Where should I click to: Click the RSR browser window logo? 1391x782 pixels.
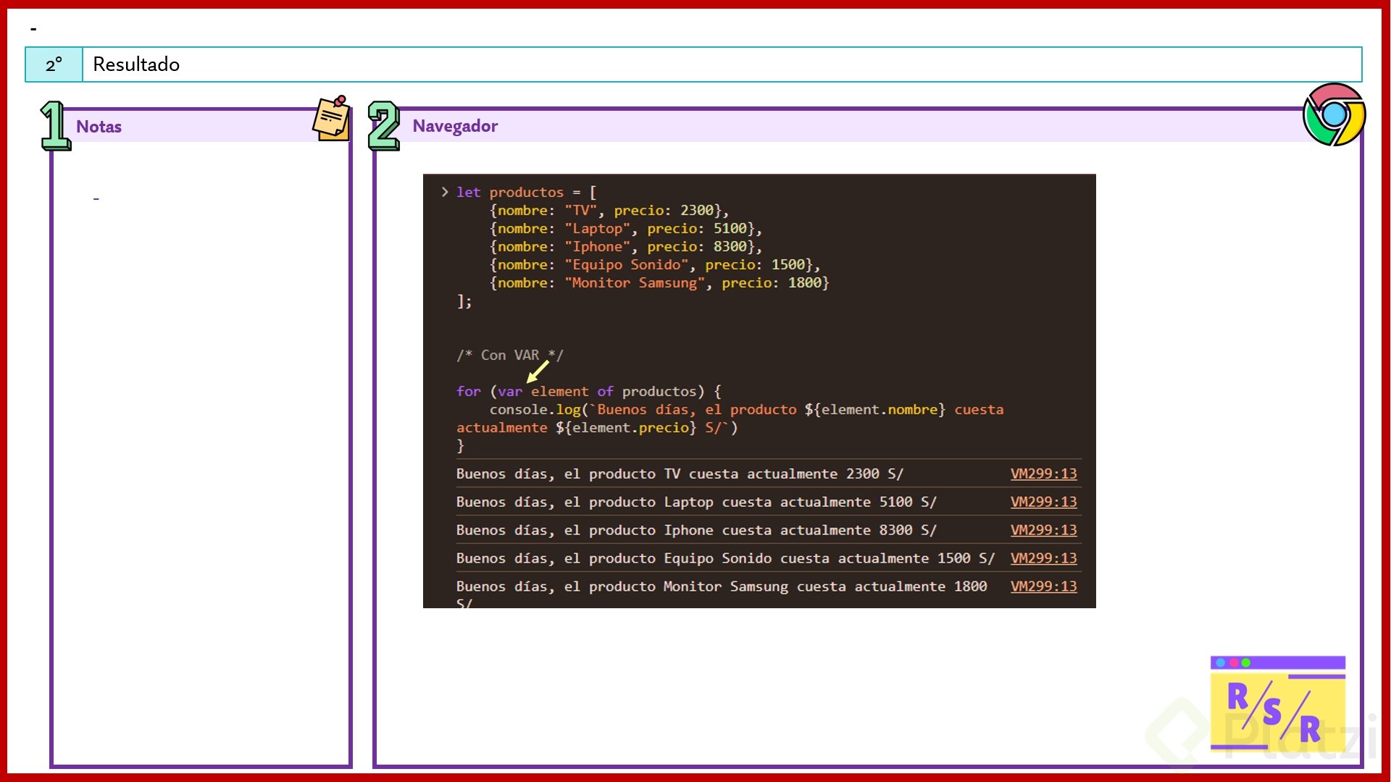(x=1277, y=704)
